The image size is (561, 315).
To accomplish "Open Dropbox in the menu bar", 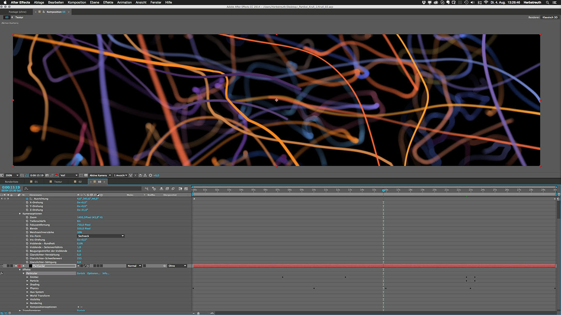I will point(424,2).
